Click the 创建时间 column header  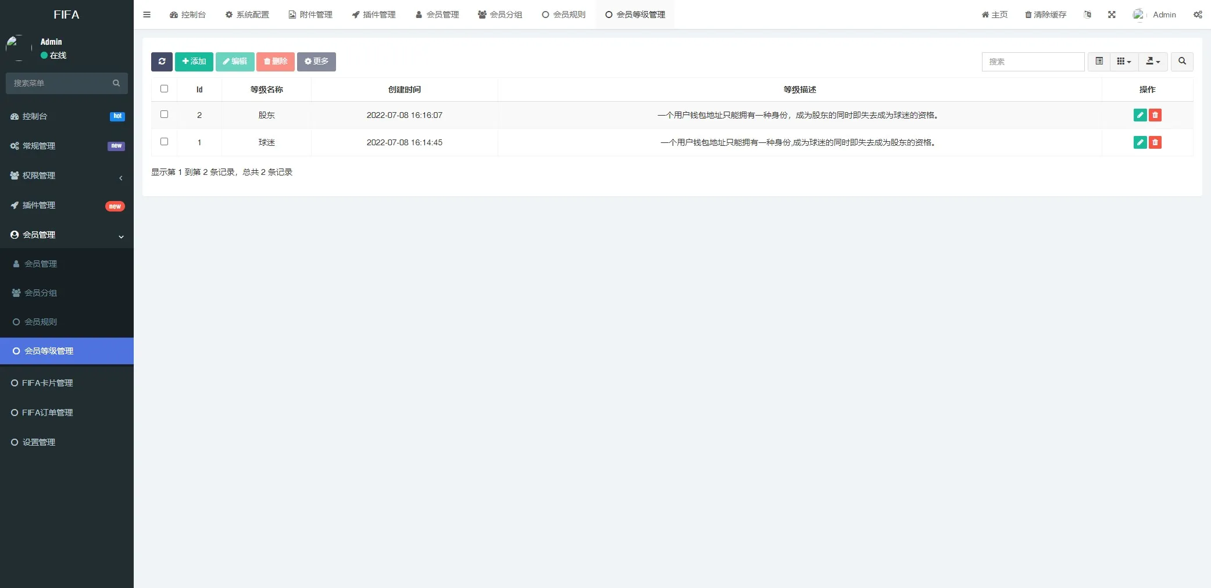(405, 89)
